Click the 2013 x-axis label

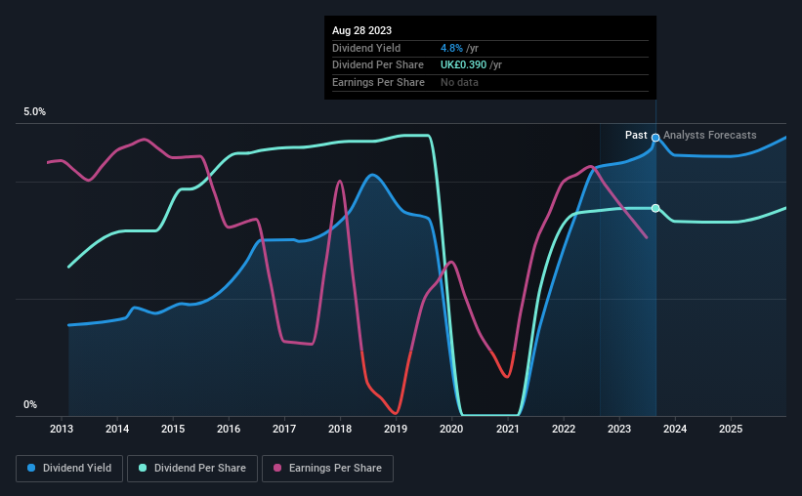click(x=62, y=429)
